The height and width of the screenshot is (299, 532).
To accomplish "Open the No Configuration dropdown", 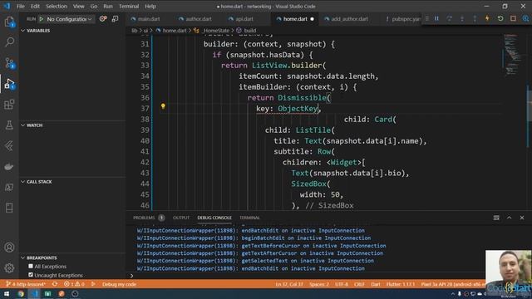I will click(70, 19).
